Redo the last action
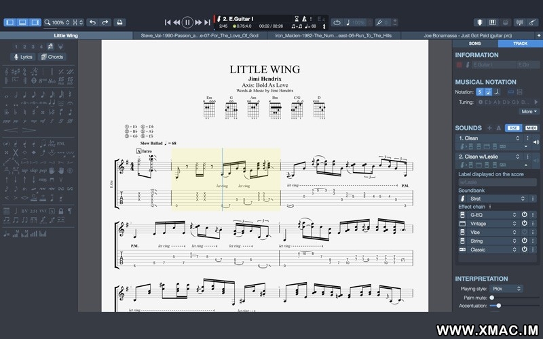The image size is (543, 339). [105, 22]
